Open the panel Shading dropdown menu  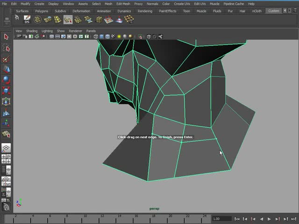[32, 31]
